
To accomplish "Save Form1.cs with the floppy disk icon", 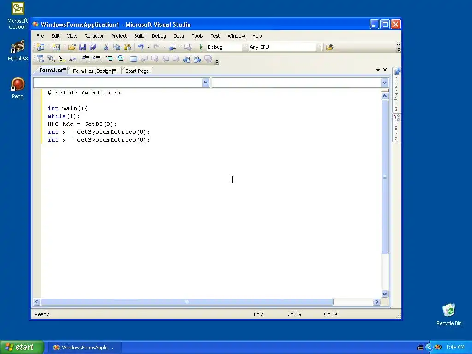I will click(83, 47).
